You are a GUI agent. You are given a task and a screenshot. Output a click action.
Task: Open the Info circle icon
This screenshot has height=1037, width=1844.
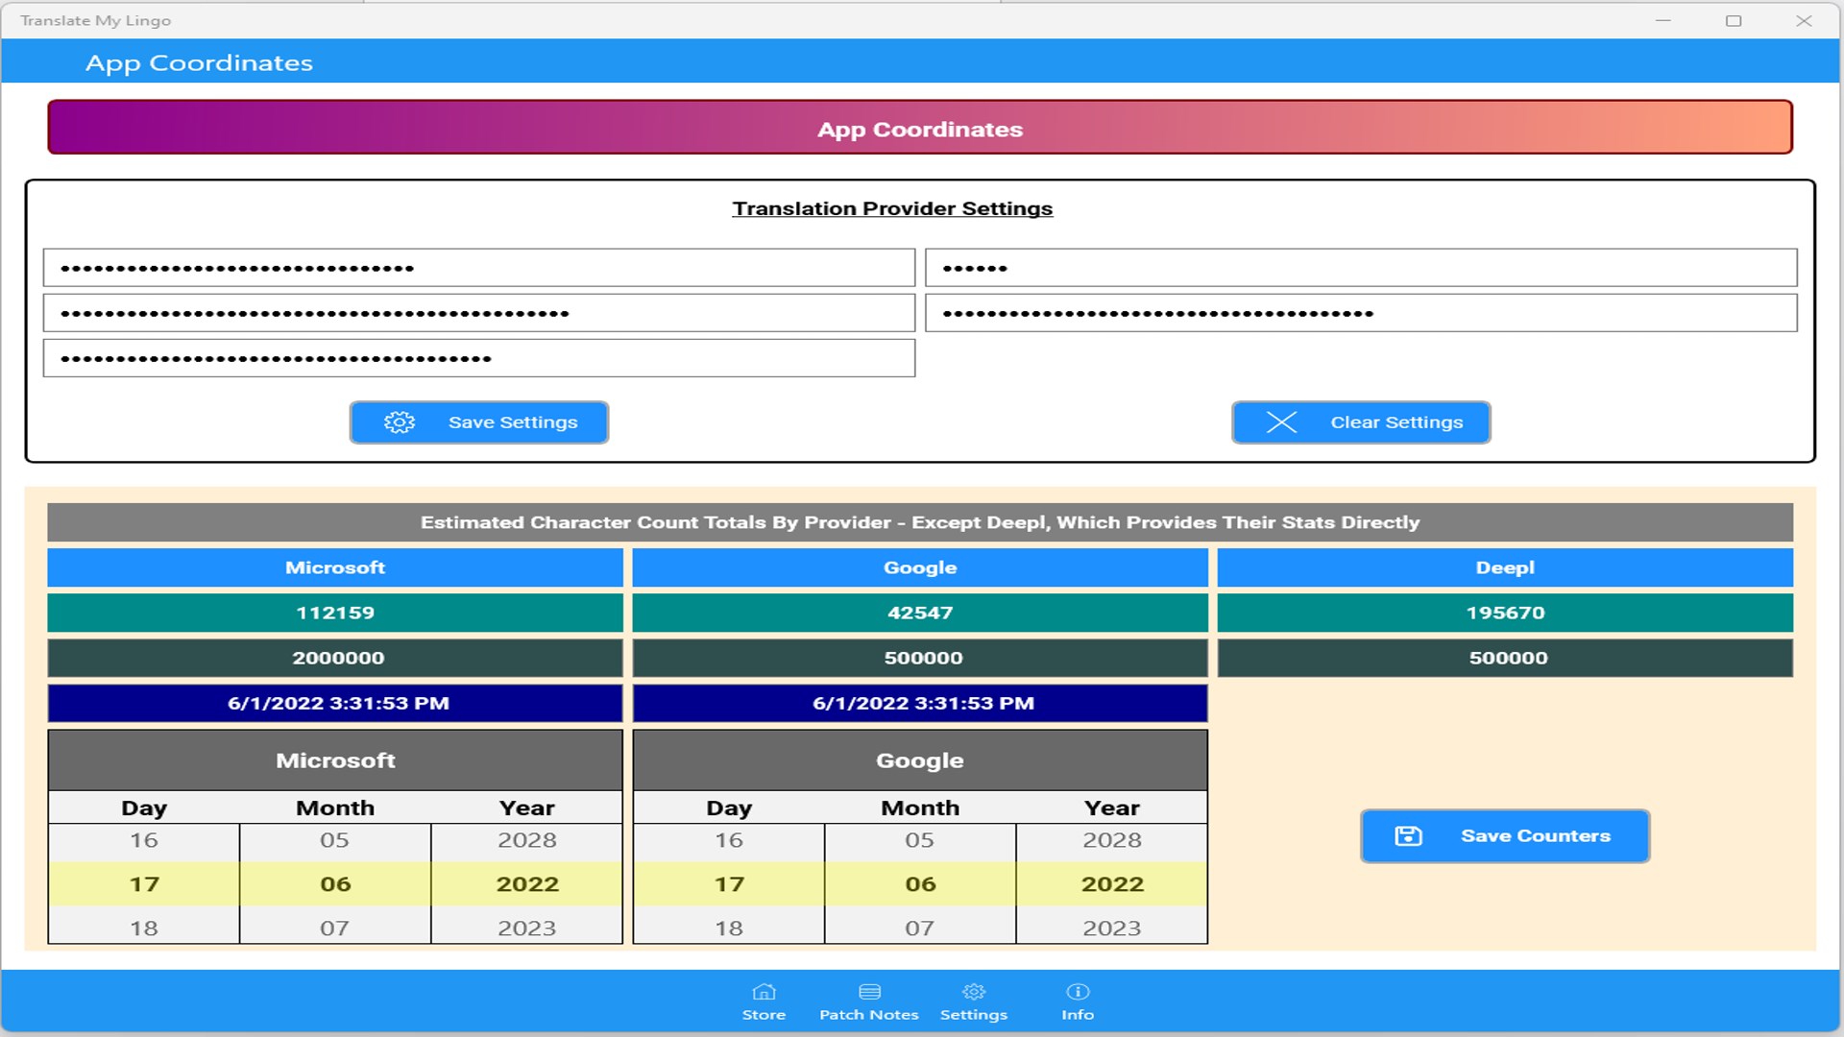click(x=1078, y=992)
